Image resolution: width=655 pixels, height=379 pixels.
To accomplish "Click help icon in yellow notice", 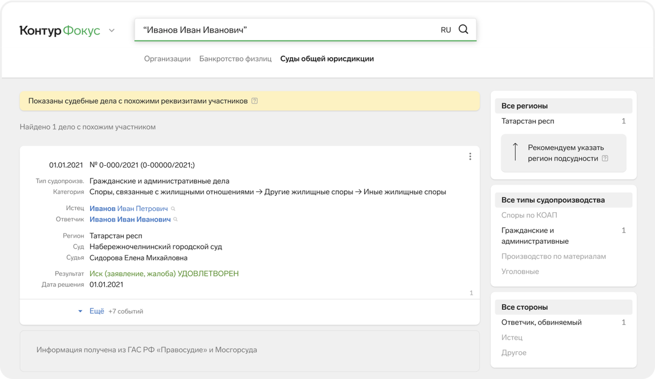I will click(255, 101).
